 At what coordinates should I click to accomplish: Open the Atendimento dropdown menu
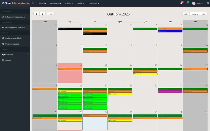55,3
